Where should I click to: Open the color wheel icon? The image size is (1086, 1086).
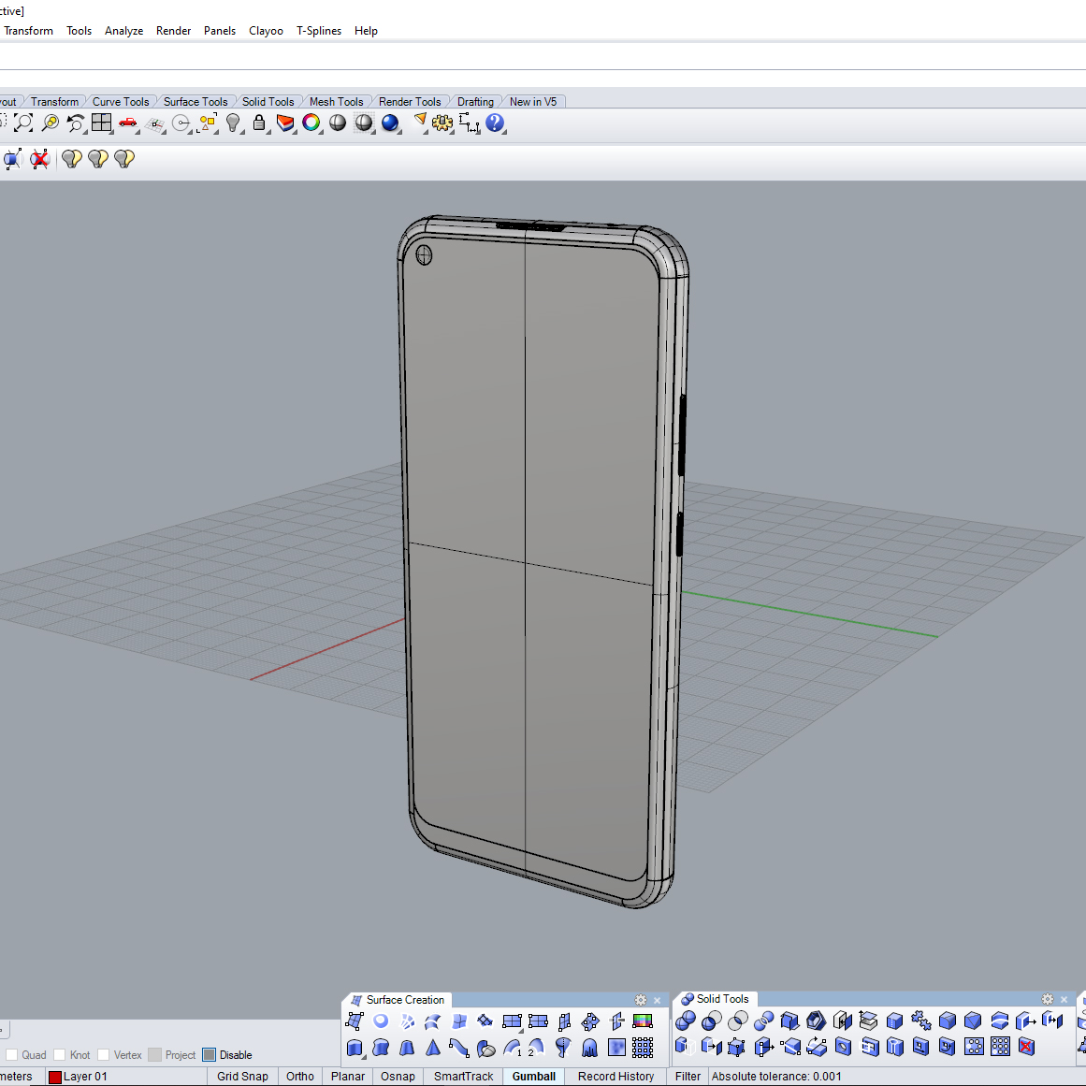tap(311, 123)
